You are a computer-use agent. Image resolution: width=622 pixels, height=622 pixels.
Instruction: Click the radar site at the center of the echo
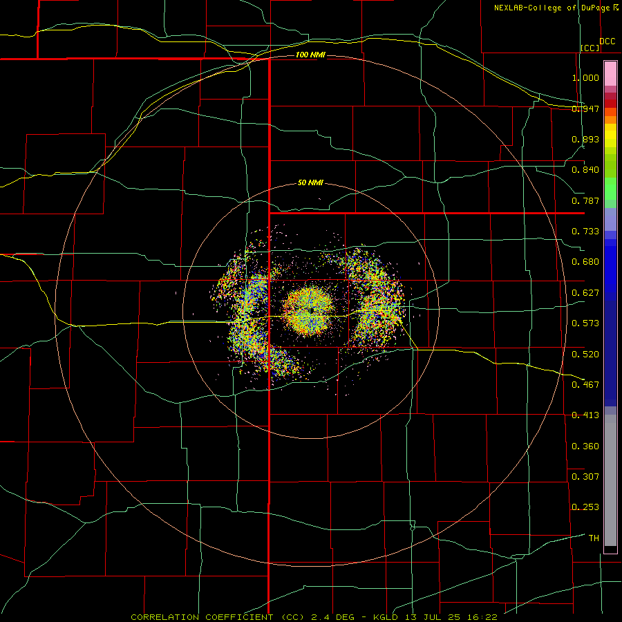[x=312, y=310]
